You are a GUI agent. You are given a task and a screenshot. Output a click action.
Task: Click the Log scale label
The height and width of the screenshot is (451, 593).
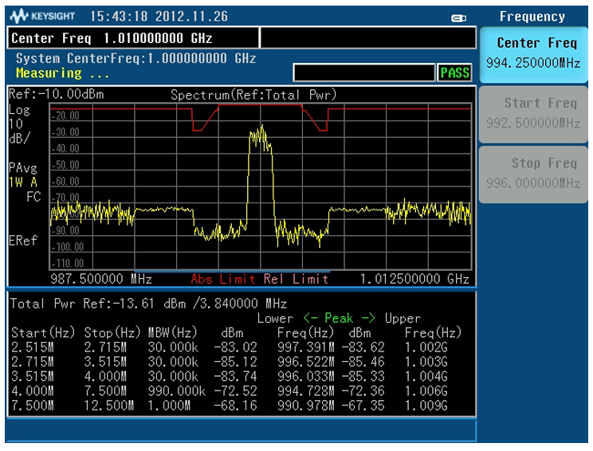[19, 110]
